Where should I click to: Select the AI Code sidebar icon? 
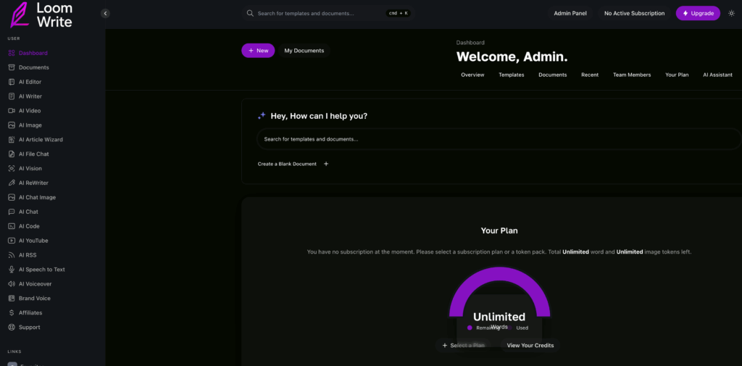[x=12, y=226]
